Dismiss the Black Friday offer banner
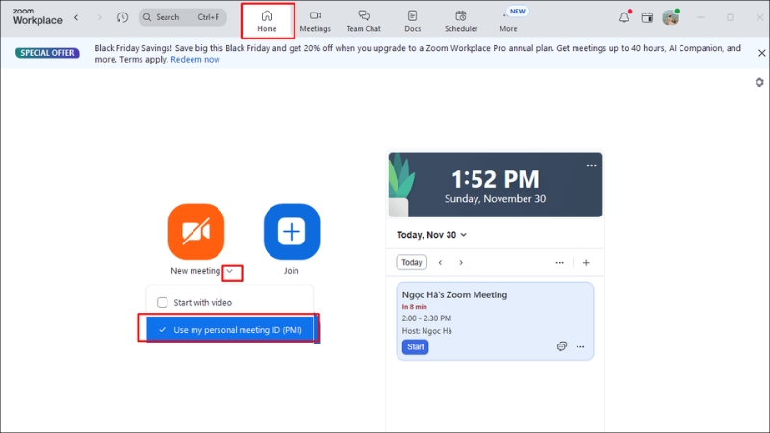The width and height of the screenshot is (770, 433). coord(761,53)
